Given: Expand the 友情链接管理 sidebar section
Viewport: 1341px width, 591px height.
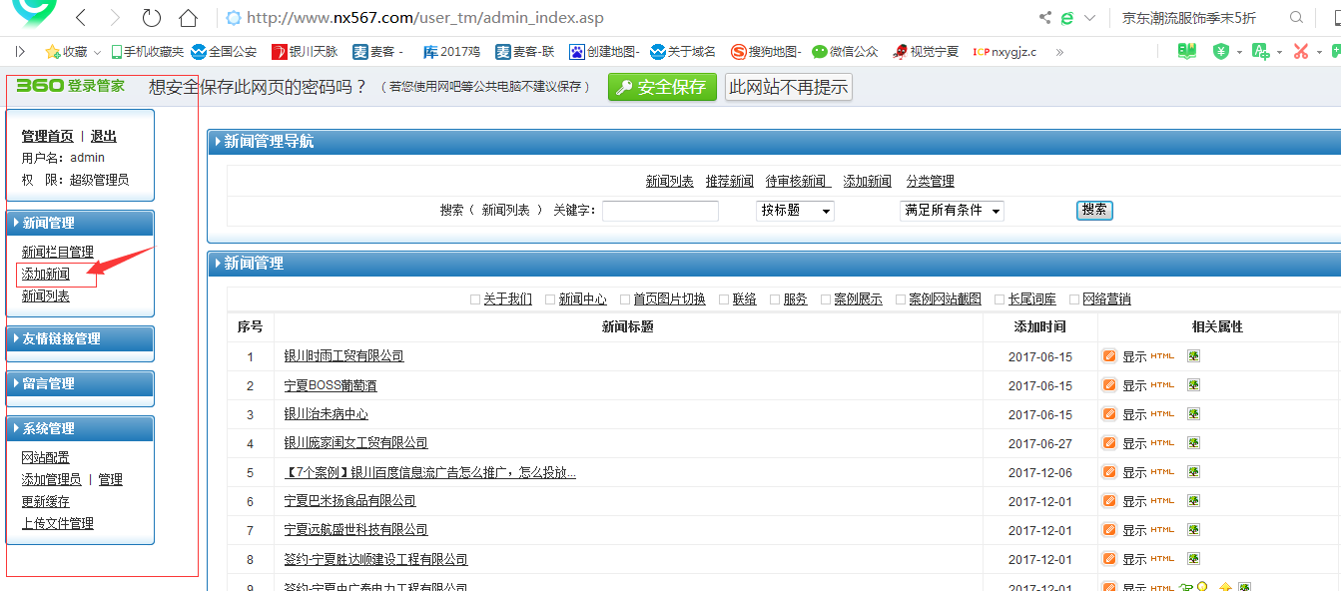Looking at the screenshot, I should click(x=80, y=339).
